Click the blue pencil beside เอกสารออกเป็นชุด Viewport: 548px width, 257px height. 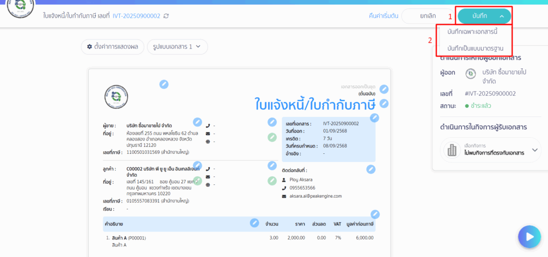(x=384, y=89)
